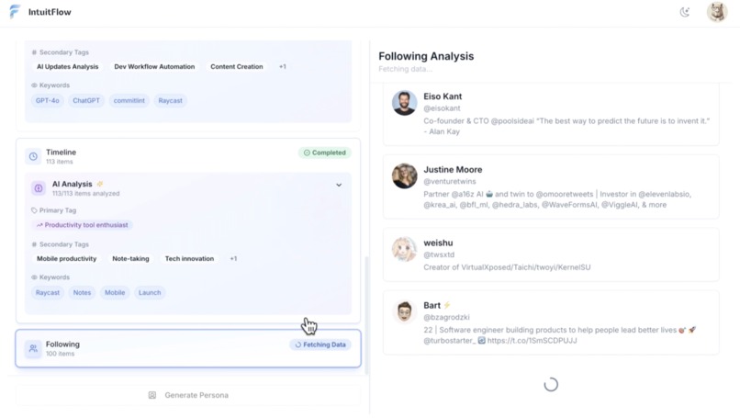Click the Generate Persona button
Image resolution: width=740 pixels, height=418 pixels.
pos(188,395)
